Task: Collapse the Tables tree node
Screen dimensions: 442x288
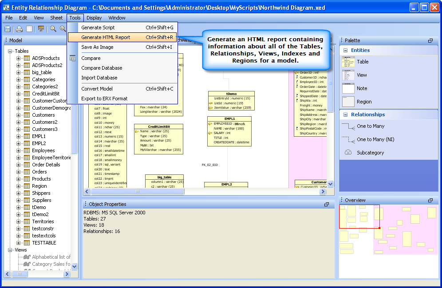Action: coord(10,51)
